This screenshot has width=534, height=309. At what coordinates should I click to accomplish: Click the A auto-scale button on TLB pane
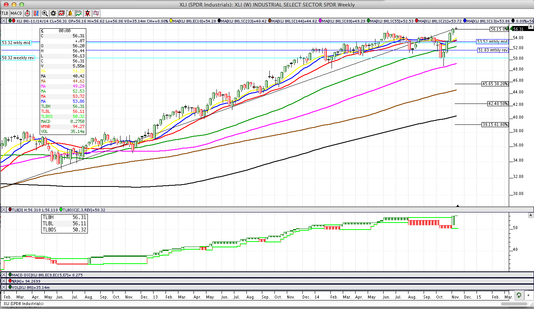pyautogui.click(x=531, y=215)
